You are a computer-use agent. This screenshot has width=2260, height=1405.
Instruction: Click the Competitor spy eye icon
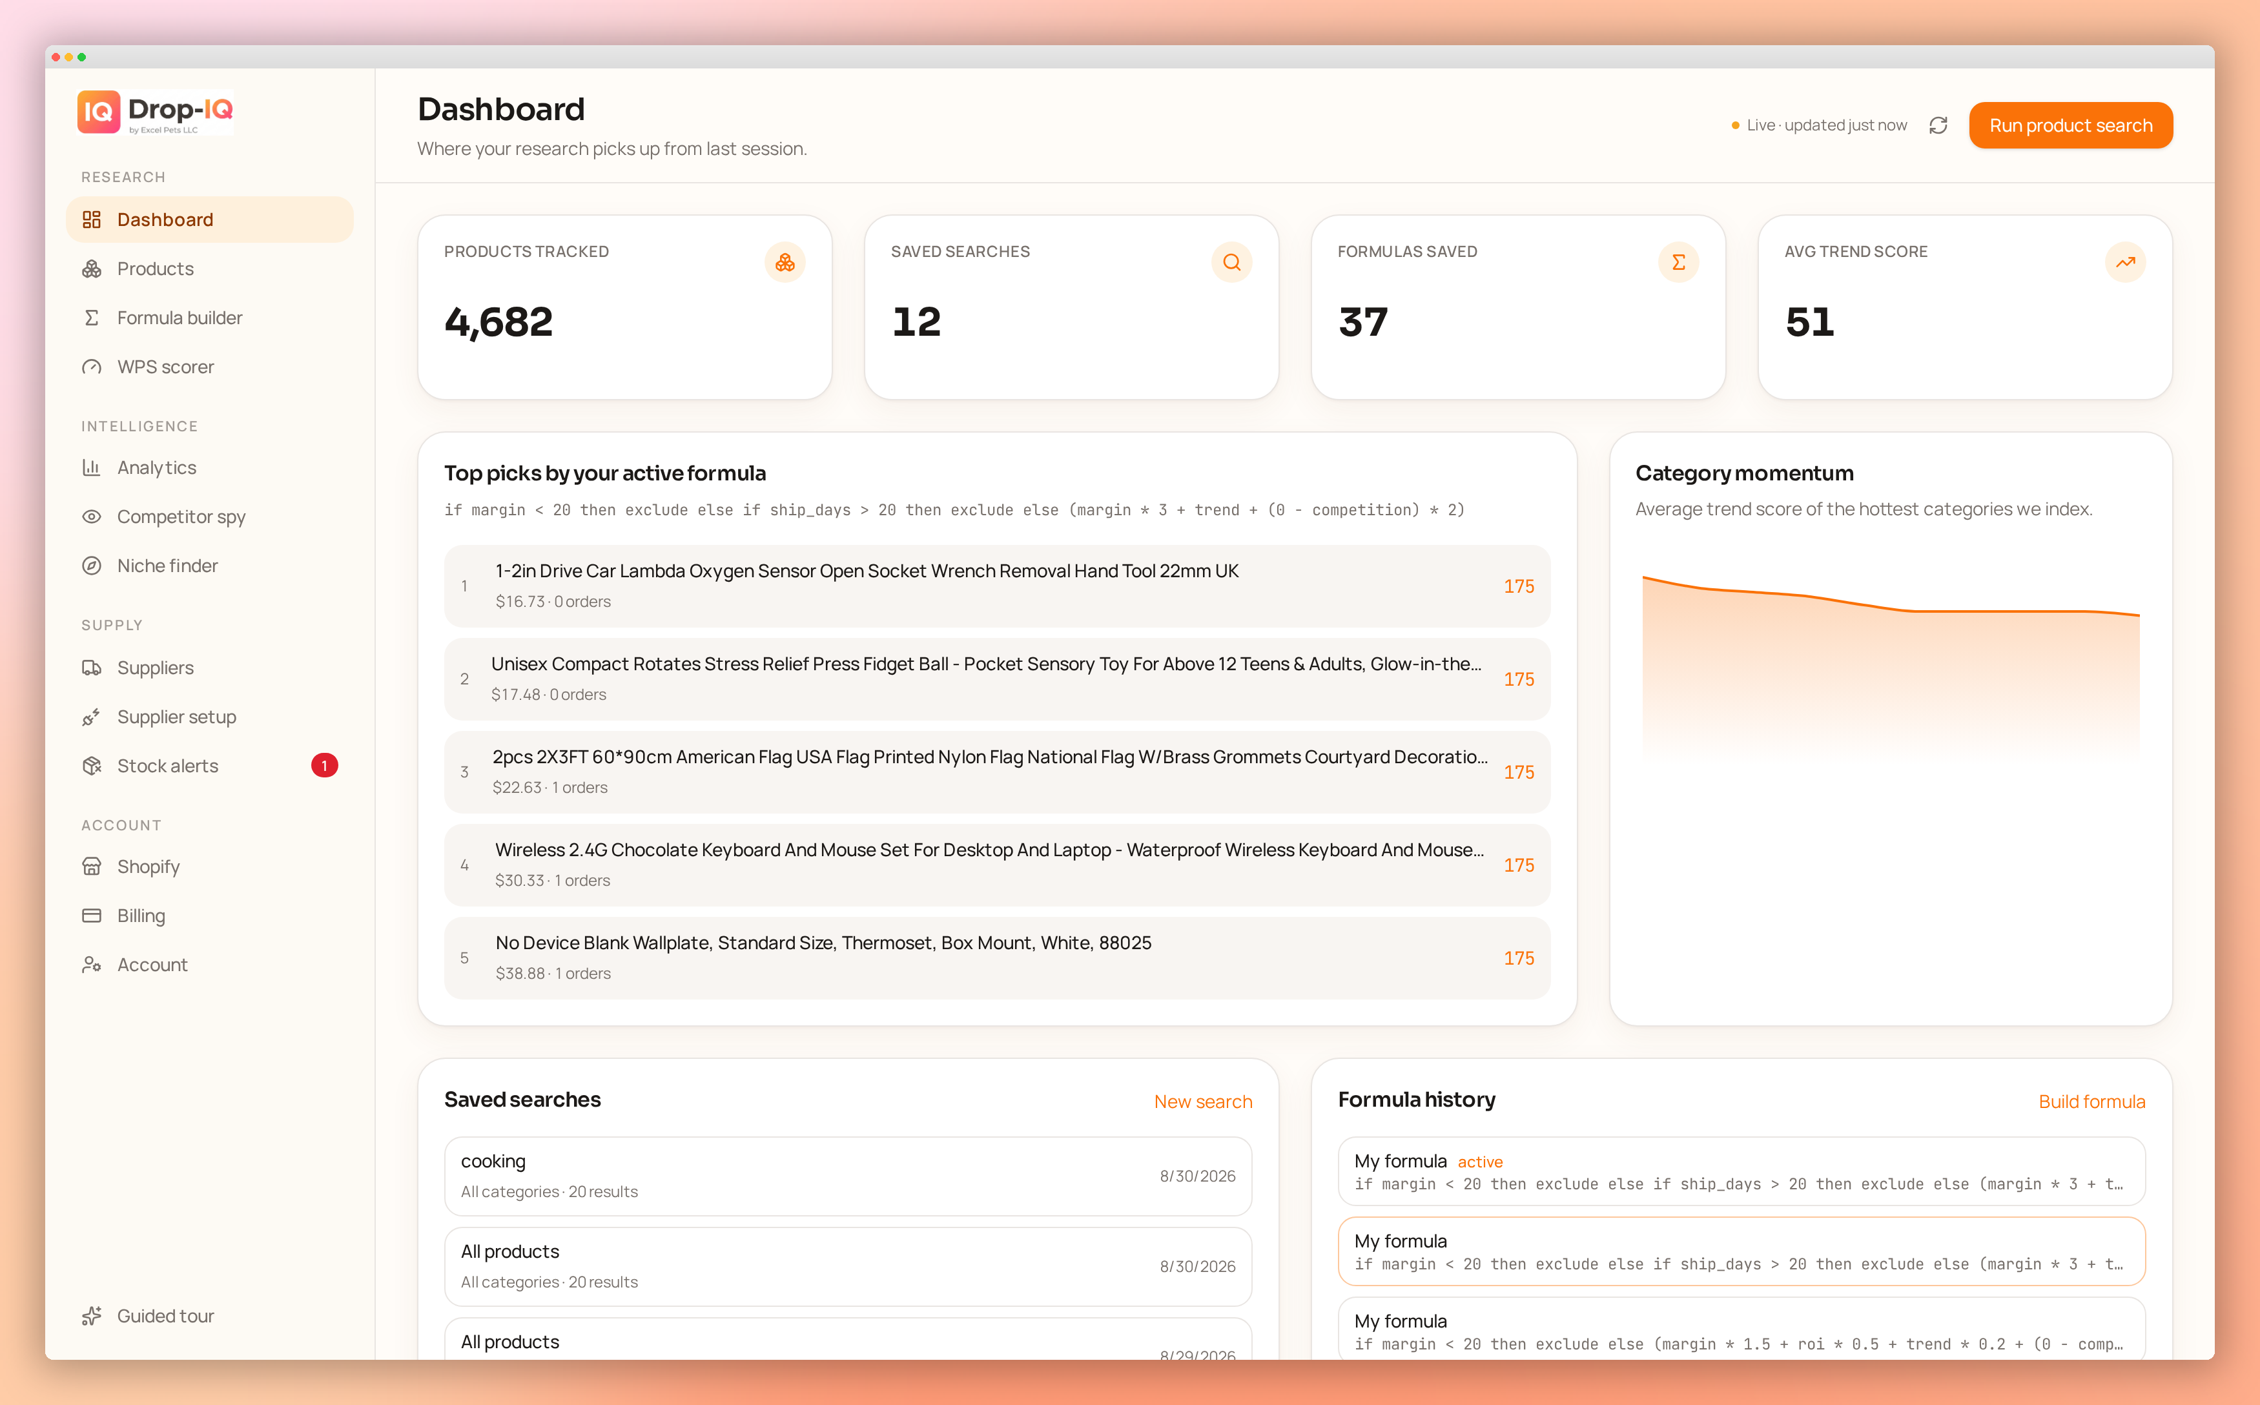click(x=91, y=517)
